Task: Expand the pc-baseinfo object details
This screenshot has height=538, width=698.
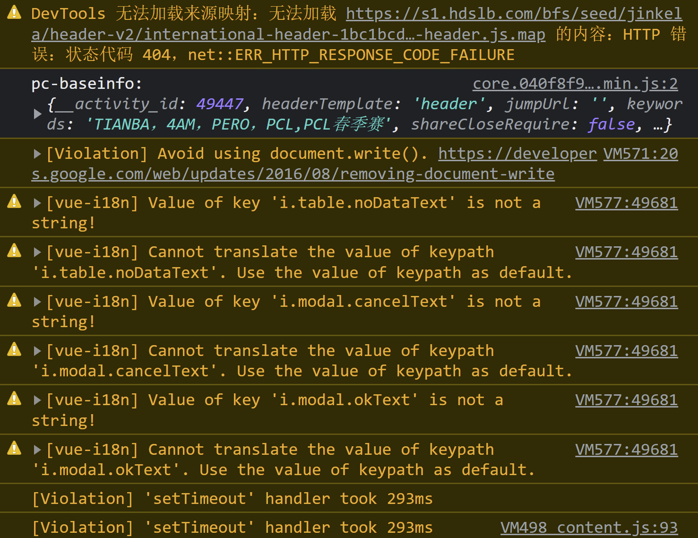Action: (37, 113)
